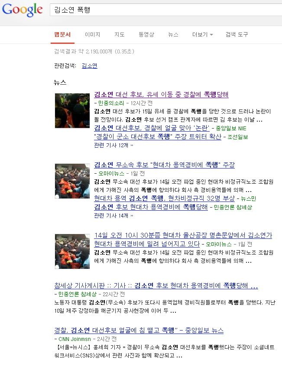Open headline starting 14일 오전 10시 30분쯤
The height and width of the screenshot is (367, 282).
183,239
